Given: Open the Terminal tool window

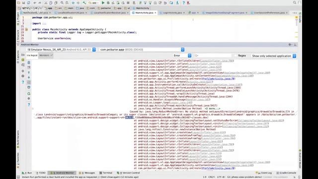Looking at the screenshot, I should click(106, 173).
